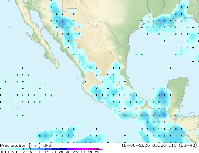The height and width of the screenshot is (153, 199).
Task: Click the "(06+48)" forecast offset text
Action: pos(188,146)
